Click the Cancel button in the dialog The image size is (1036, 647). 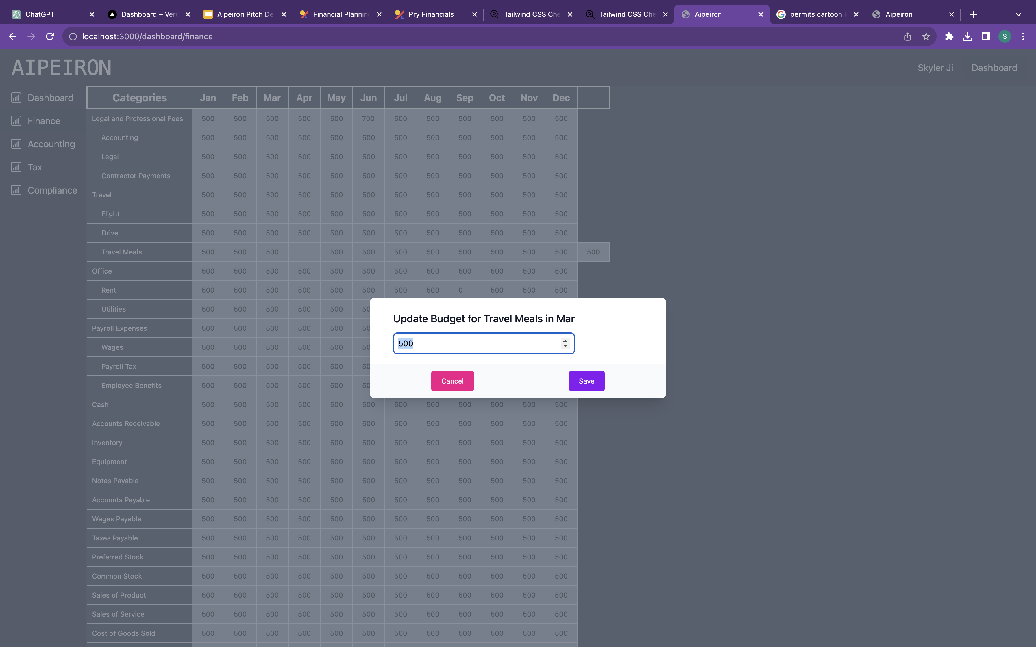[452, 381]
